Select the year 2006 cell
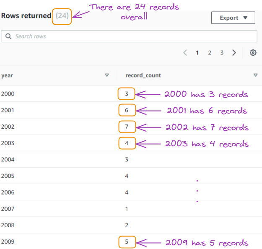This screenshot has width=262, height=249. pos(8,192)
